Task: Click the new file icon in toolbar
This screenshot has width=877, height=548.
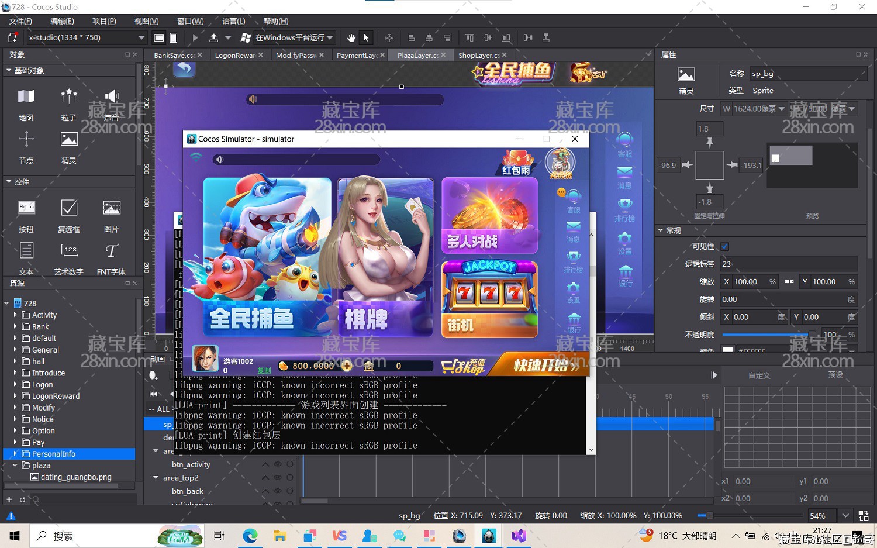Action: click(x=12, y=37)
